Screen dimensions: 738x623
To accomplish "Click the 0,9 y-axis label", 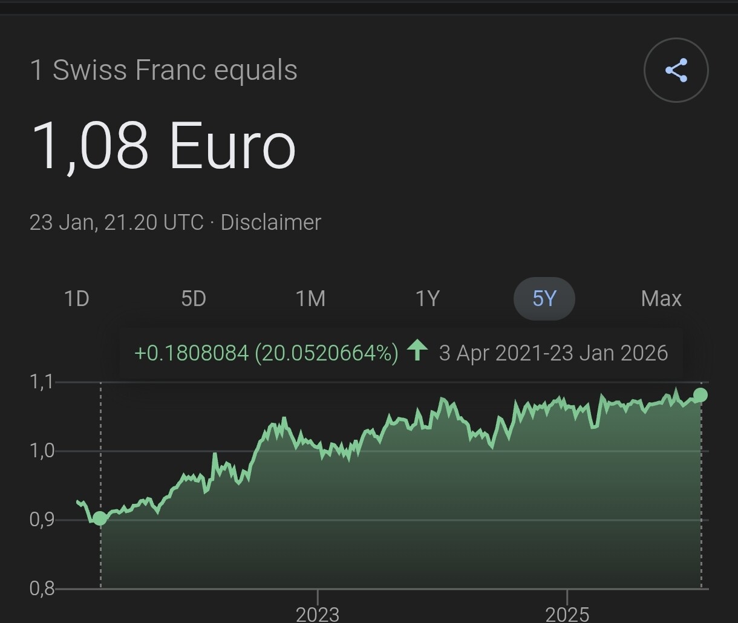I will [41, 520].
